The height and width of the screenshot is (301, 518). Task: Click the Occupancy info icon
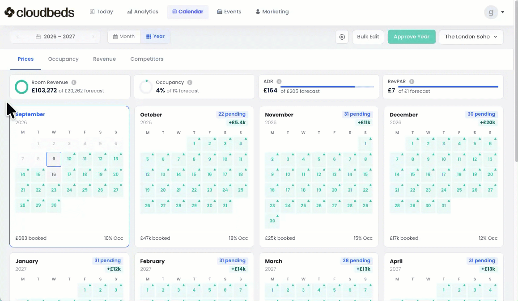[190, 83]
